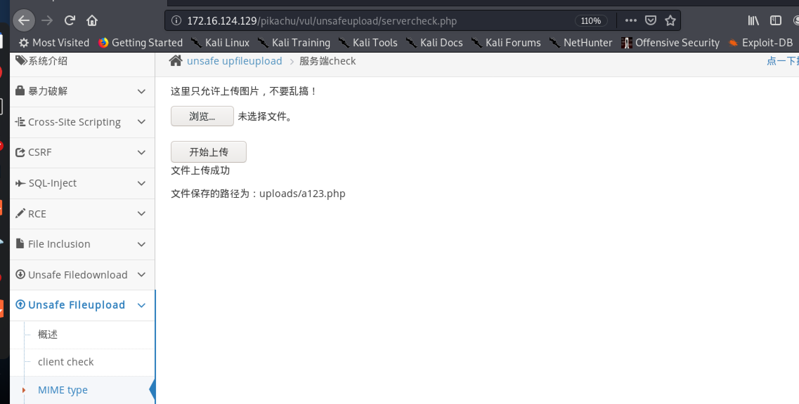Open the client check submenu item
The height and width of the screenshot is (404, 799).
pyautogui.click(x=66, y=362)
